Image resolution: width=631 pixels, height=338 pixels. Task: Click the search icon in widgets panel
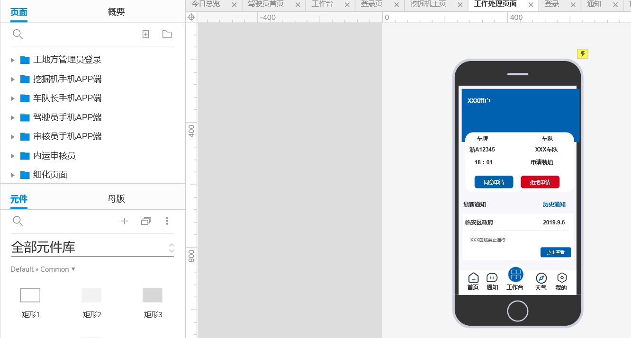tap(18, 221)
